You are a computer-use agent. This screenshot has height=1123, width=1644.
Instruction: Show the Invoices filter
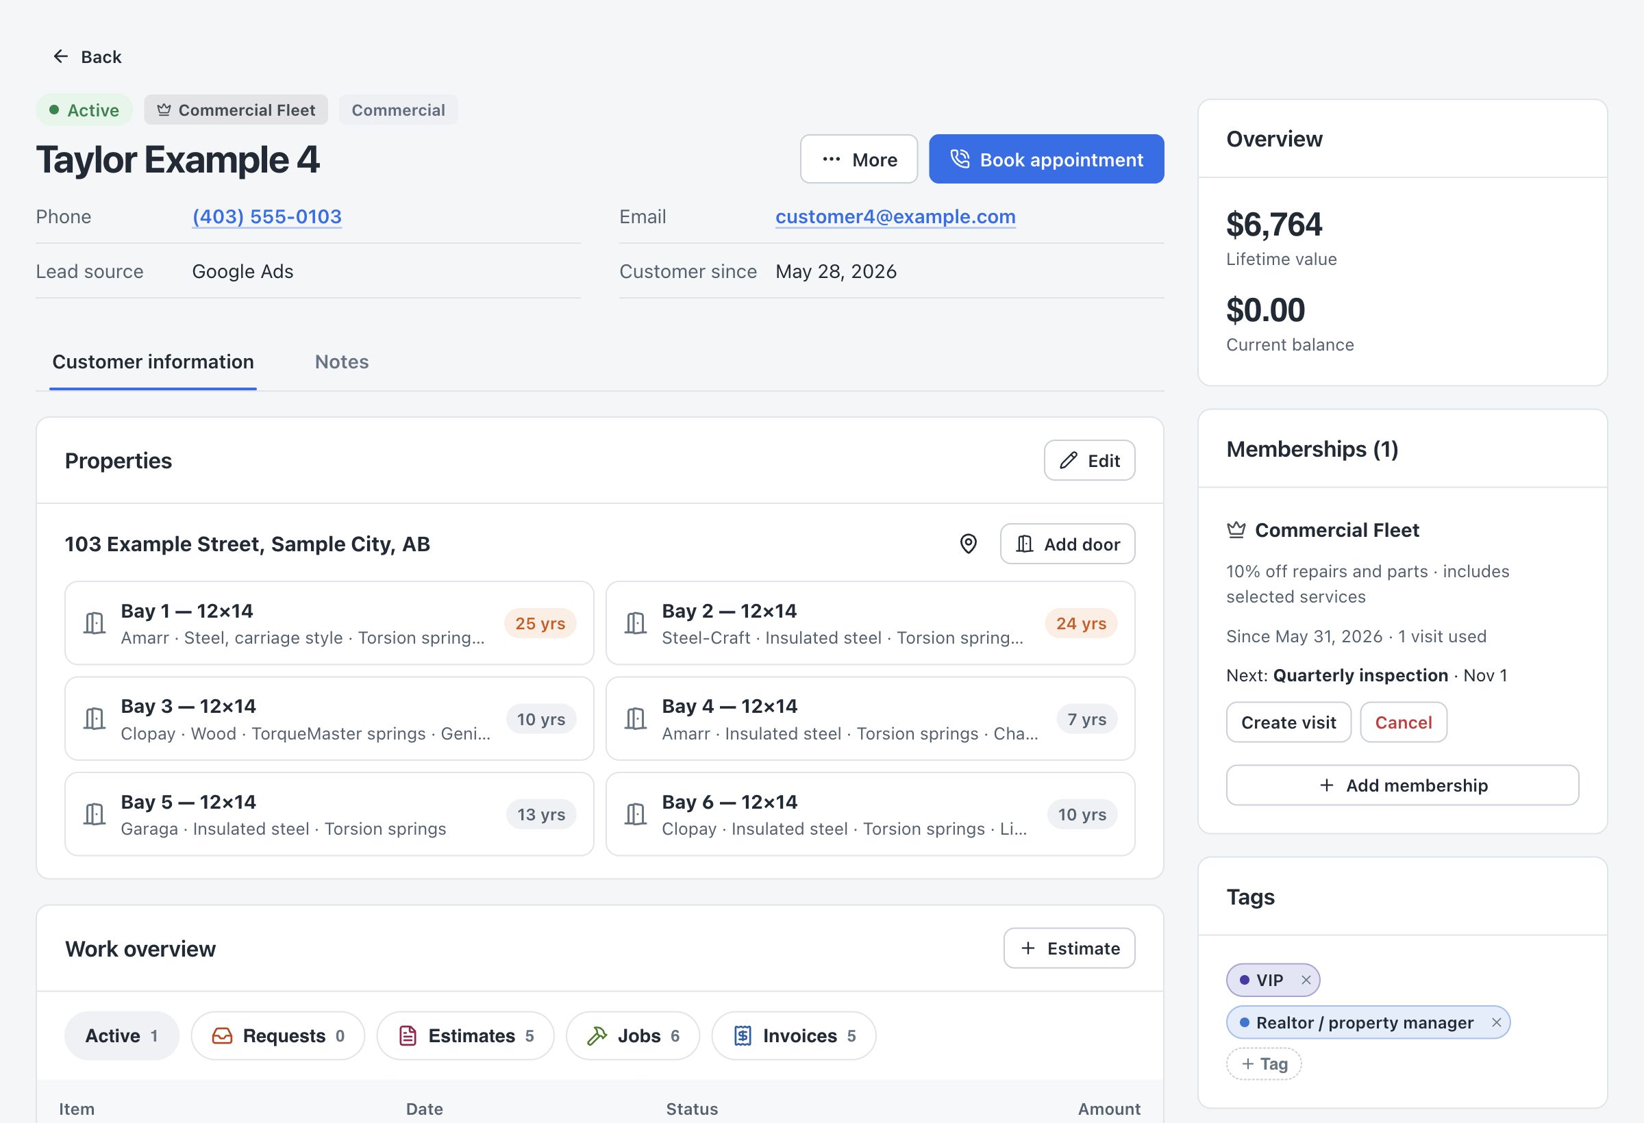coord(794,1036)
